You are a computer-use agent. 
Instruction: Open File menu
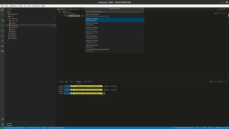tap(2, 6)
